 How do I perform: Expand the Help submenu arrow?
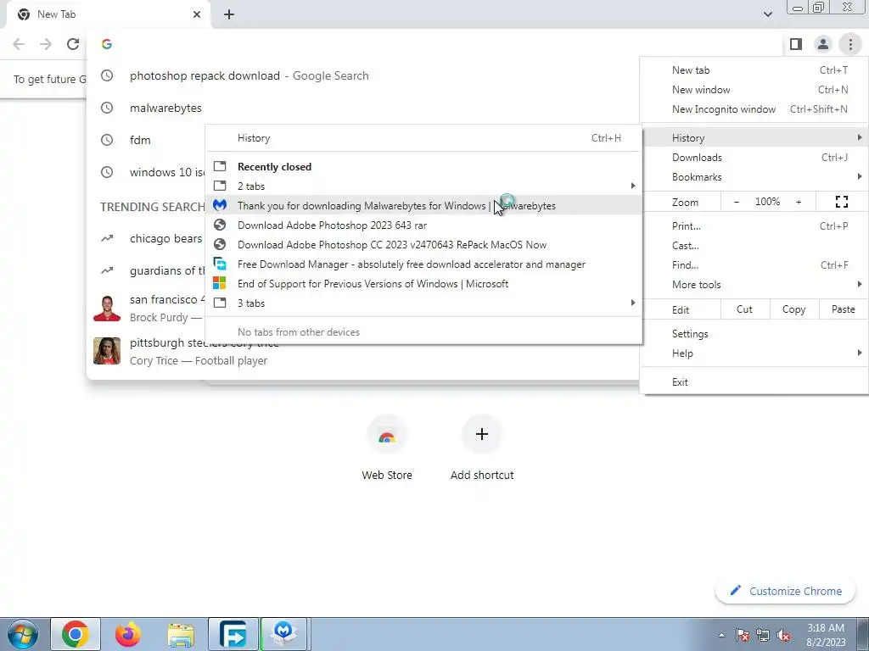tap(859, 353)
